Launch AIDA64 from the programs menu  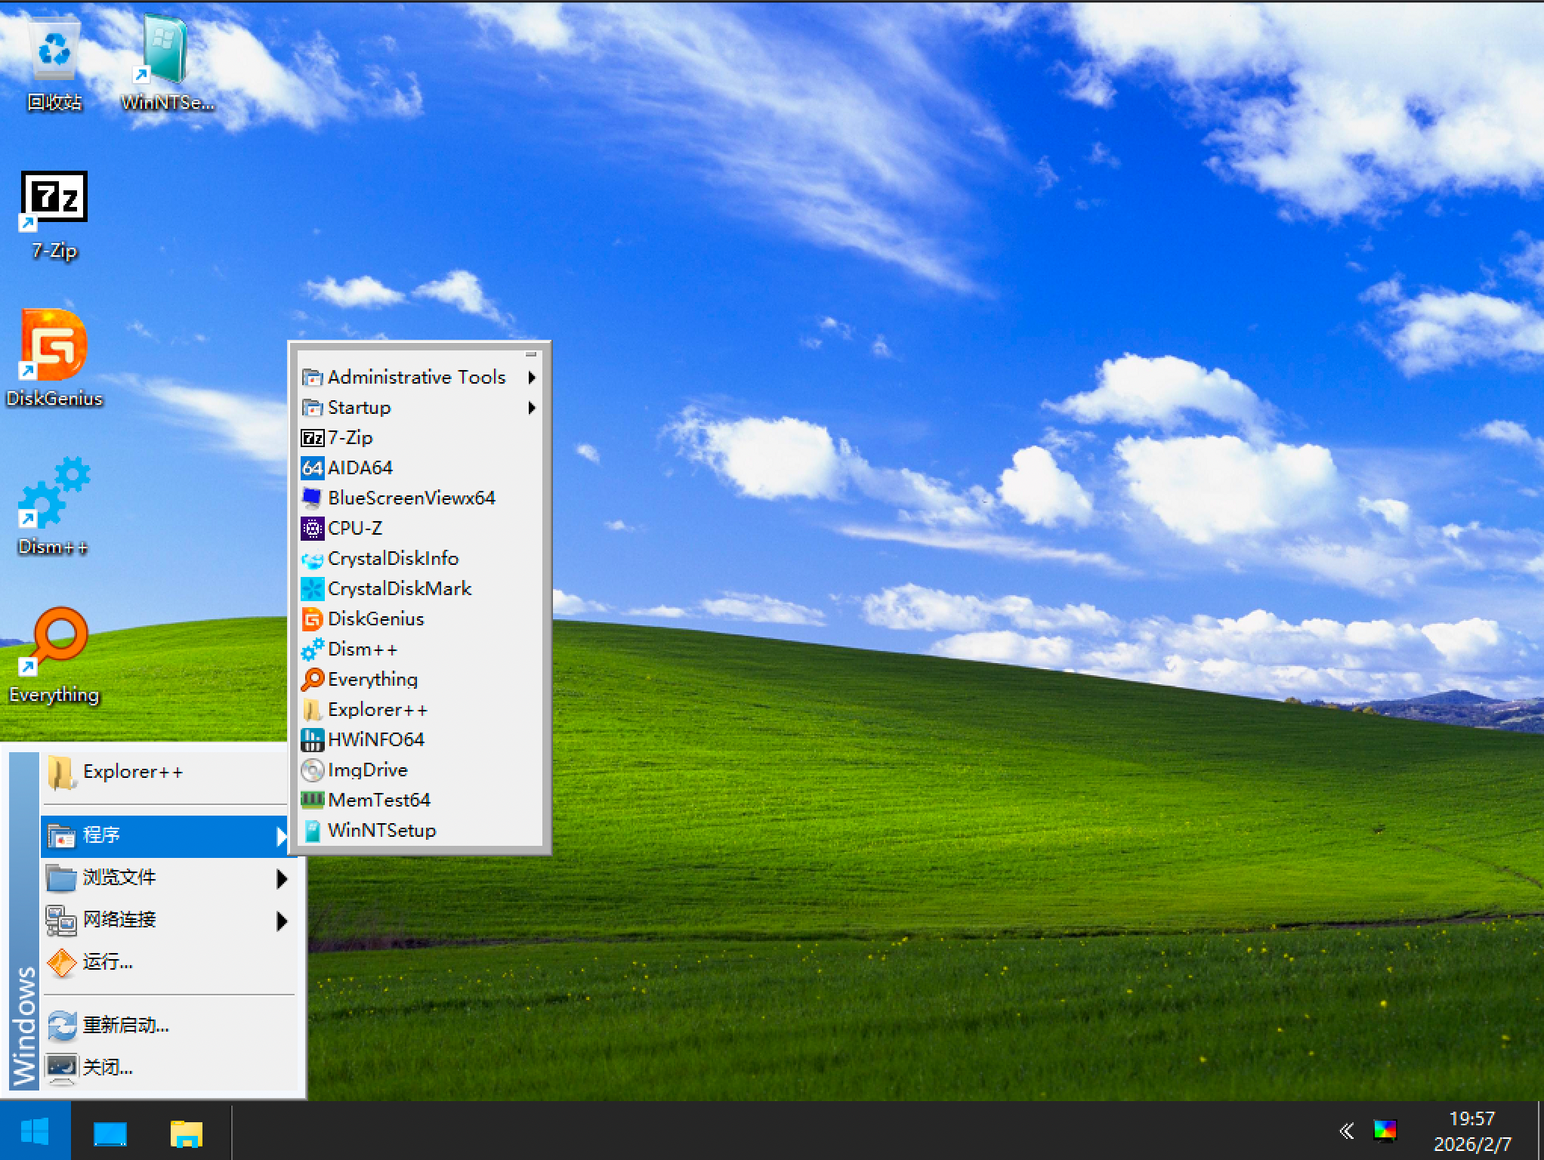(x=360, y=467)
